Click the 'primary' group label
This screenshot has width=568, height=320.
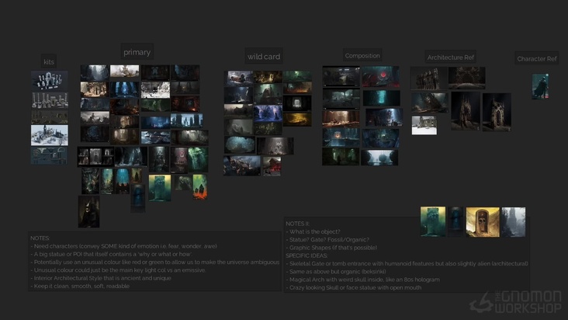pos(137,52)
